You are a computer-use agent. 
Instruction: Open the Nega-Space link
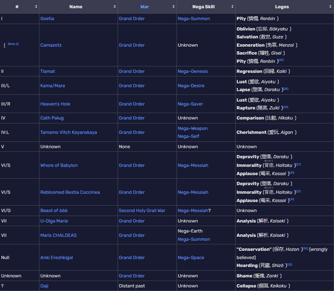point(191,258)
